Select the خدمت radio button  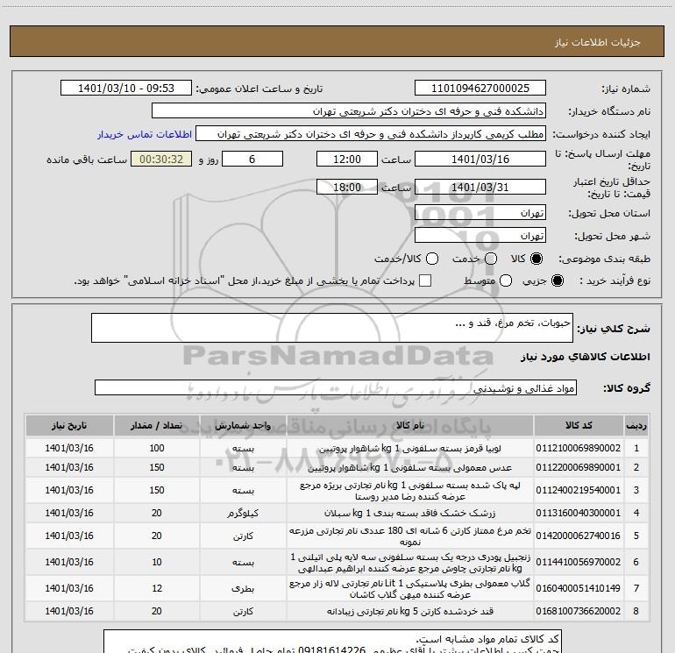point(491,259)
